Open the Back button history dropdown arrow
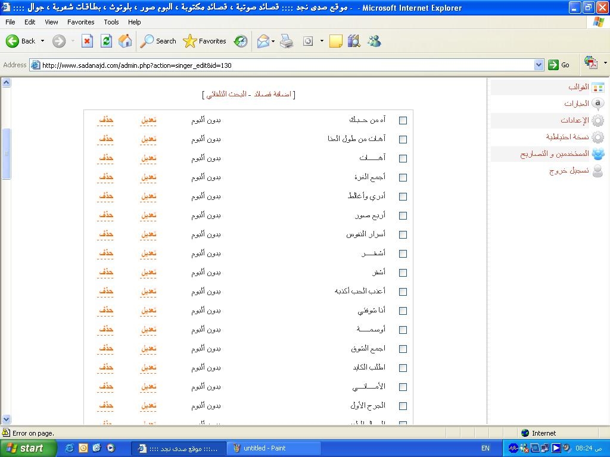Screen dimensions: 610x457 [x=42, y=41]
